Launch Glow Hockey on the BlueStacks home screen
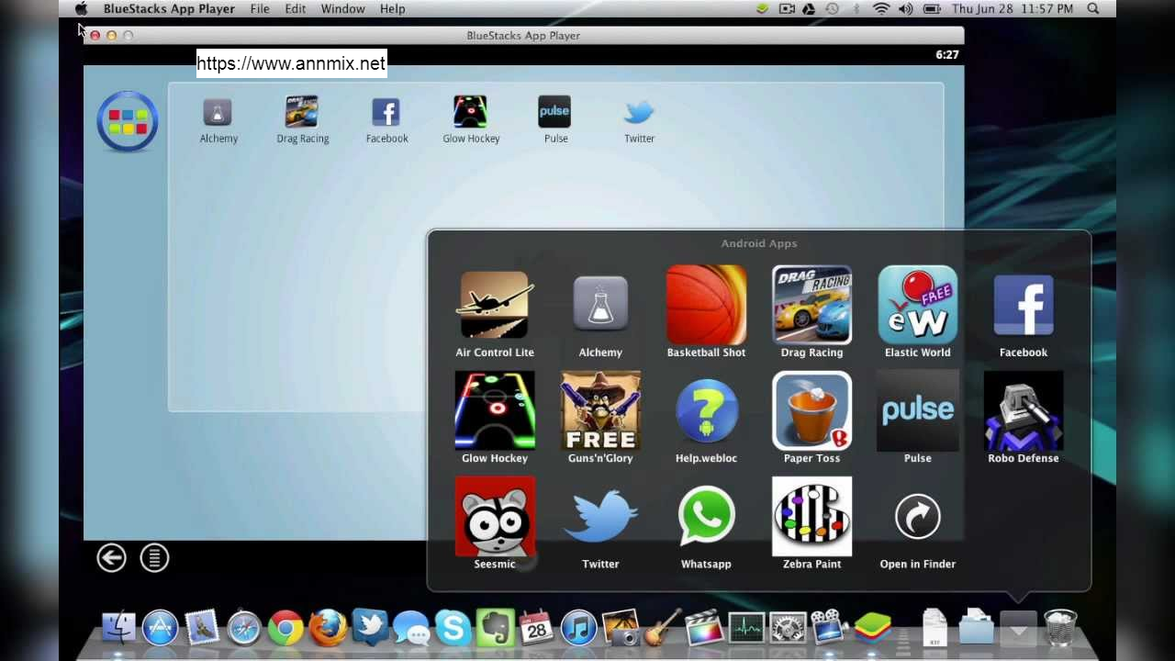1175x661 pixels. (471, 112)
